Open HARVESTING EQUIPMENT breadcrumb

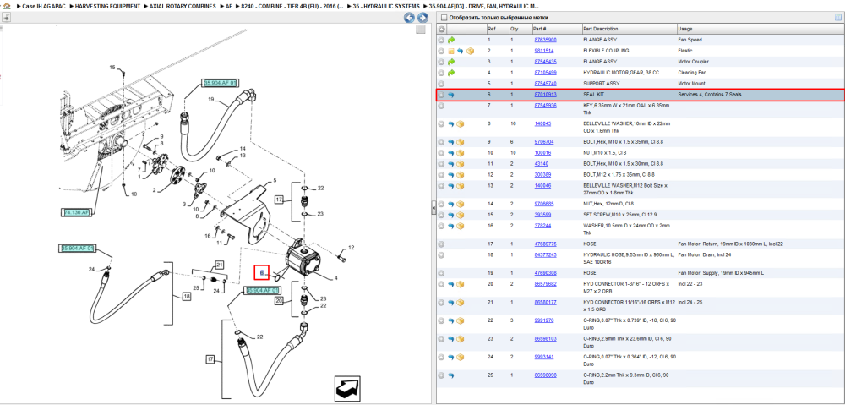(x=108, y=7)
